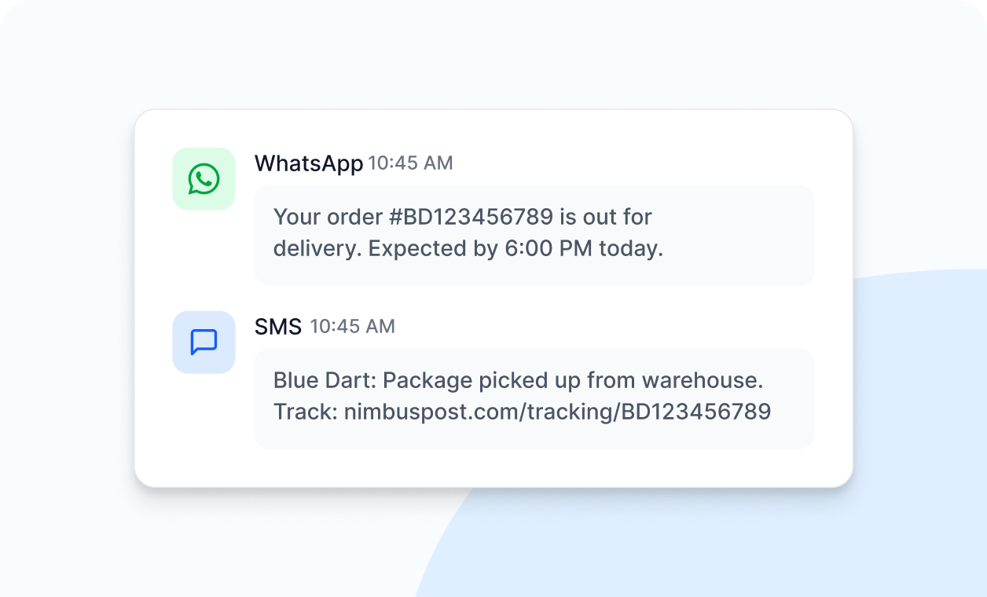The height and width of the screenshot is (597, 987).
Task: Click the "delivery." word in WhatsApp message
Action: coord(317,248)
